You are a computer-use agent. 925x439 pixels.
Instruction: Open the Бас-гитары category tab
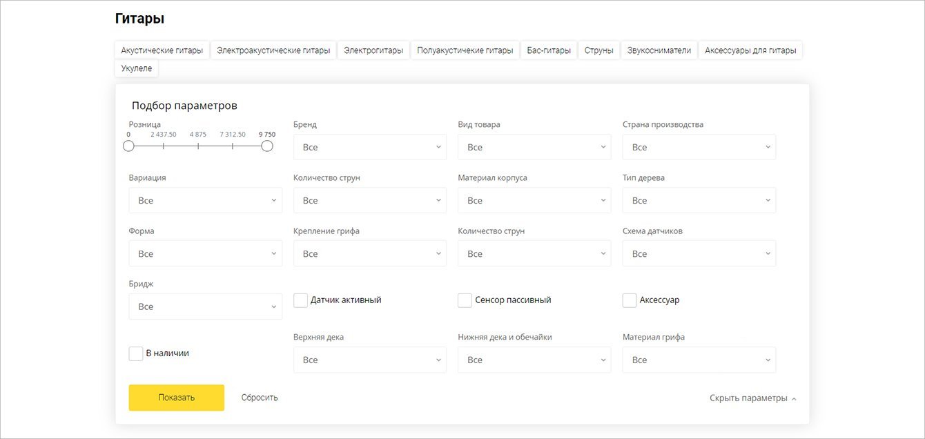coord(549,50)
